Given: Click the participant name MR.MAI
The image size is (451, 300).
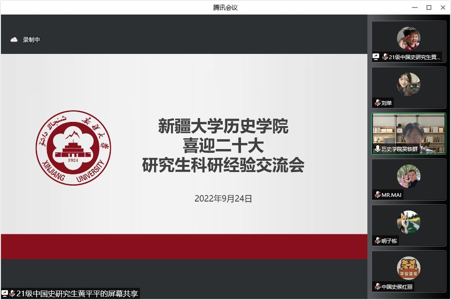Looking at the screenshot, I should pyautogui.click(x=391, y=195).
